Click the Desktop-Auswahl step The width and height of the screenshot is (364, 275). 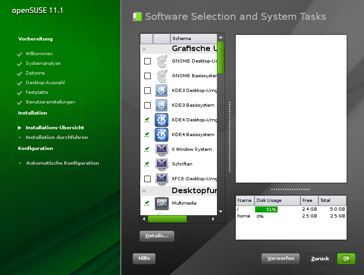pyautogui.click(x=45, y=83)
